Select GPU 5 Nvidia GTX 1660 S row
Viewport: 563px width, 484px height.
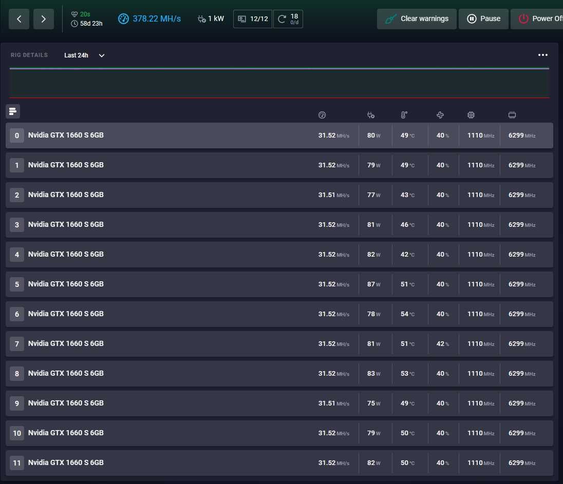click(x=279, y=284)
